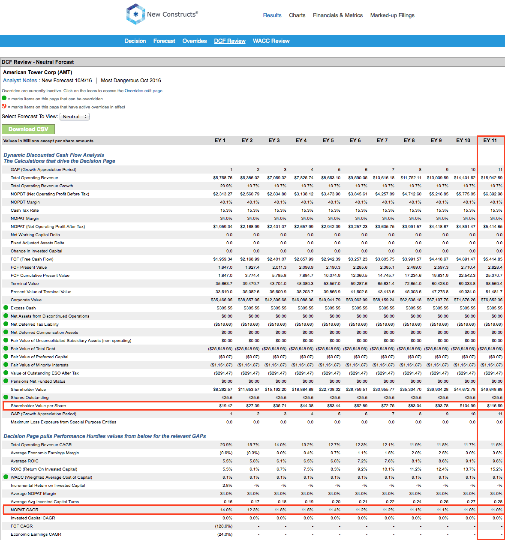
Task: Click override dot for Outstanding ESO After Tax
Action: pos(6,373)
